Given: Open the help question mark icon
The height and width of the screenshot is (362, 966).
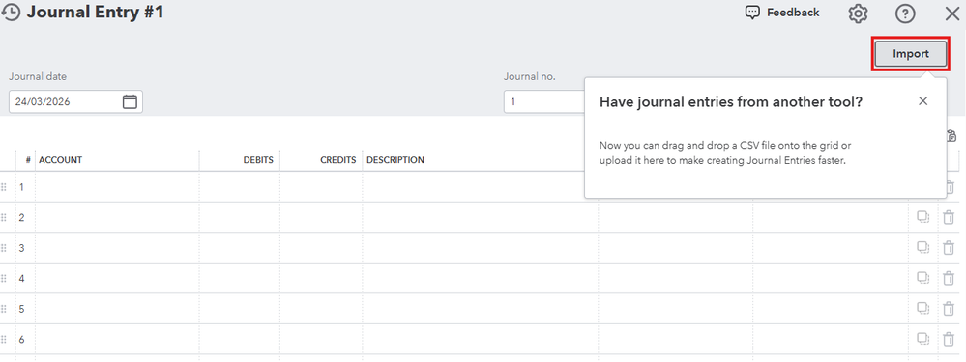Looking at the screenshot, I should (905, 14).
